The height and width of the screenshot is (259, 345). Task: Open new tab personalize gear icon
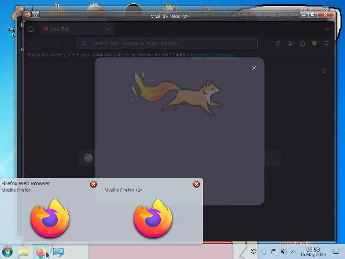point(324,70)
